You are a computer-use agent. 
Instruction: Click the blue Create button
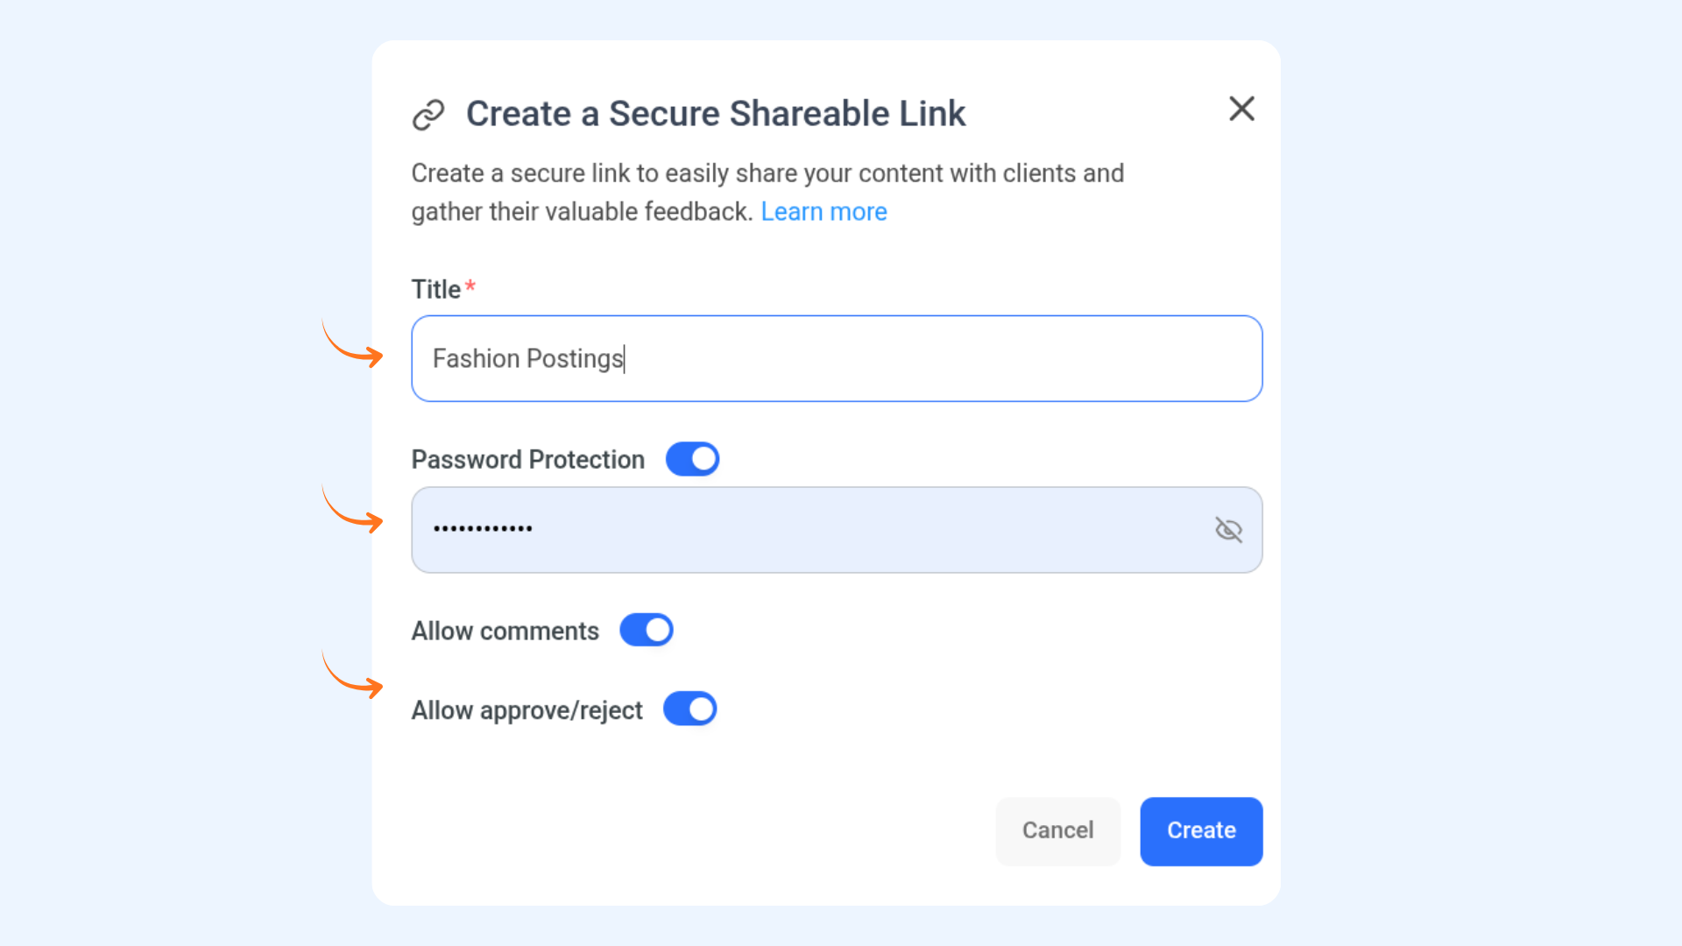1200,830
